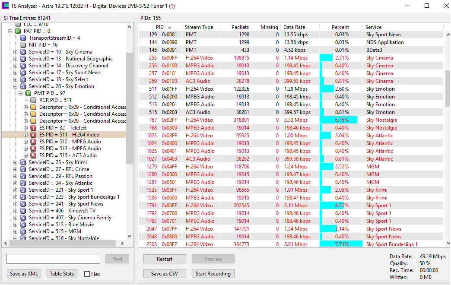Click the S icon of ServiceID 27 RTL Crime
The width and height of the screenshot is (451, 285).
tap(23, 169)
